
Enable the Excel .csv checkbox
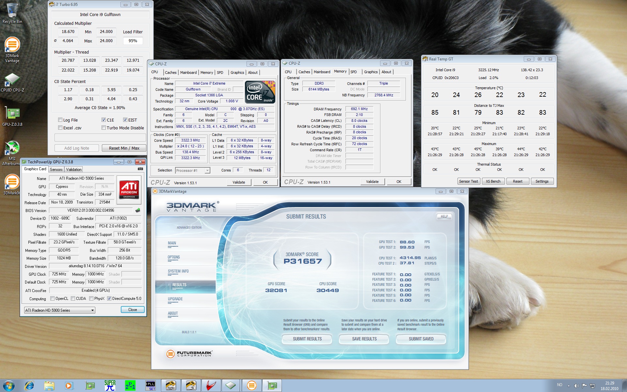point(60,128)
